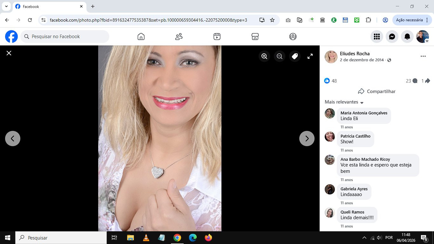Zoom in on the photo

(264, 56)
